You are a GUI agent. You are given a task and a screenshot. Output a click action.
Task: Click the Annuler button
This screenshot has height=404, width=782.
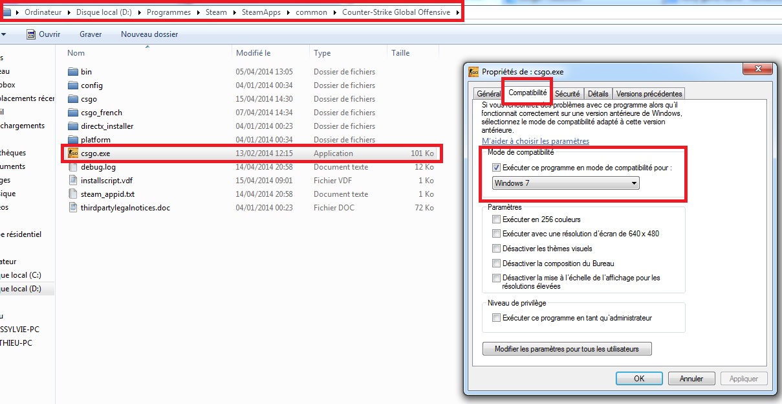[691, 379]
